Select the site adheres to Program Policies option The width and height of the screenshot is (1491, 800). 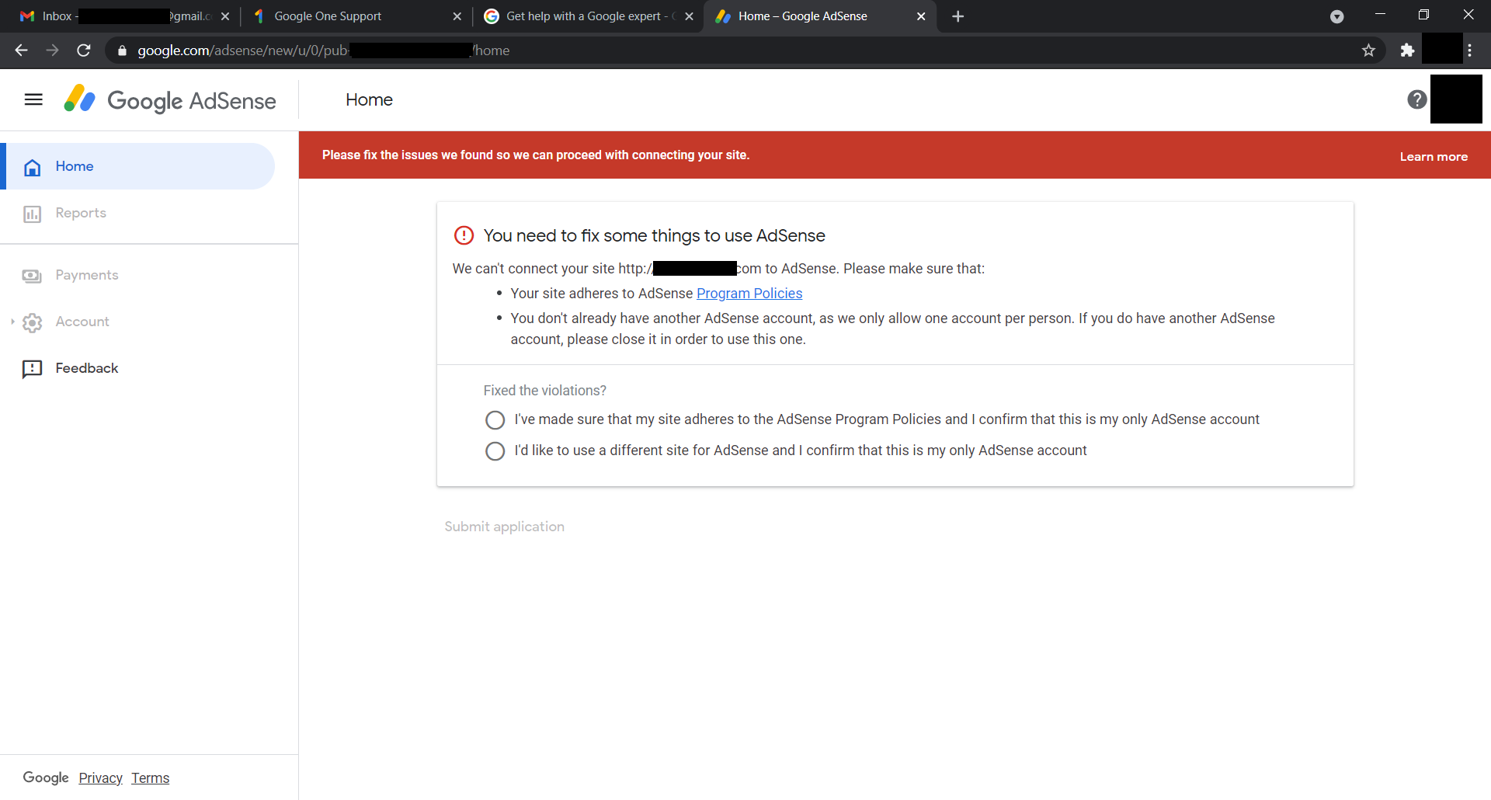click(495, 420)
